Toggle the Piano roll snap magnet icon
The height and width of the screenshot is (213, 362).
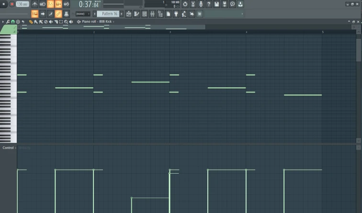point(13,22)
